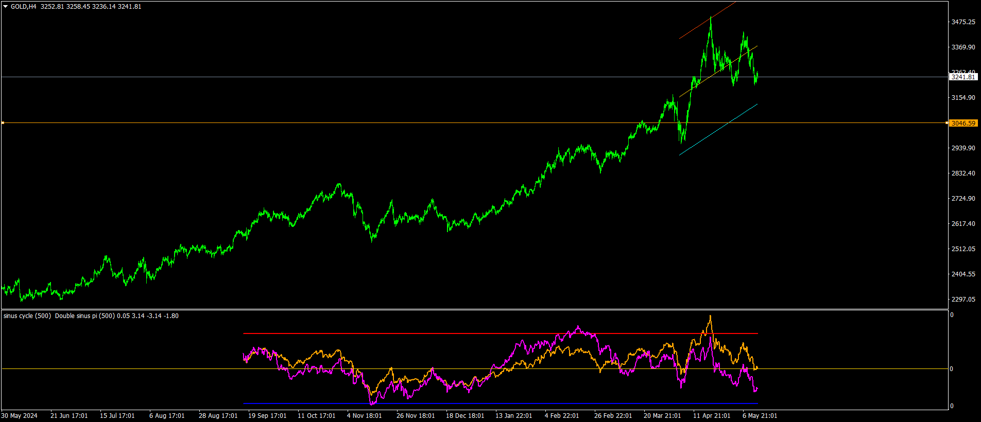Click the 3475.25 price scale label
Image resolution: width=981 pixels, height=422 pixels.
(963, 22)
